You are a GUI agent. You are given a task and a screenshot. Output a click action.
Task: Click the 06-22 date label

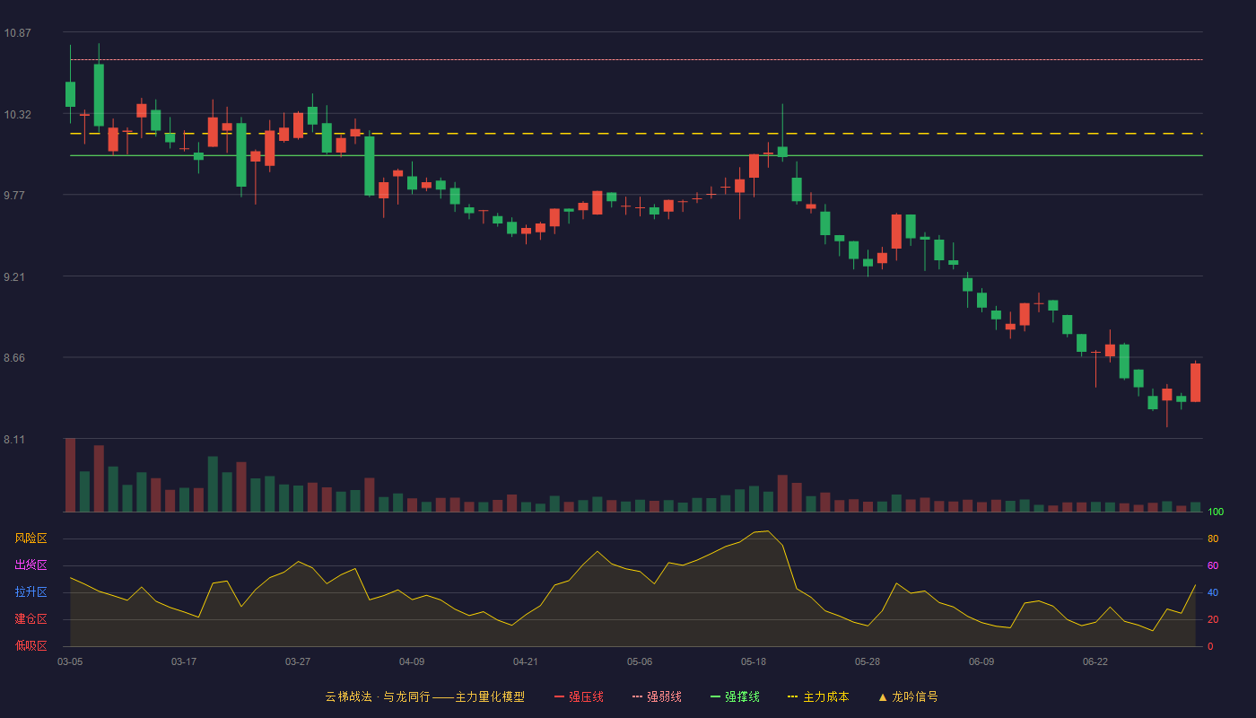tap(1095, 661)
